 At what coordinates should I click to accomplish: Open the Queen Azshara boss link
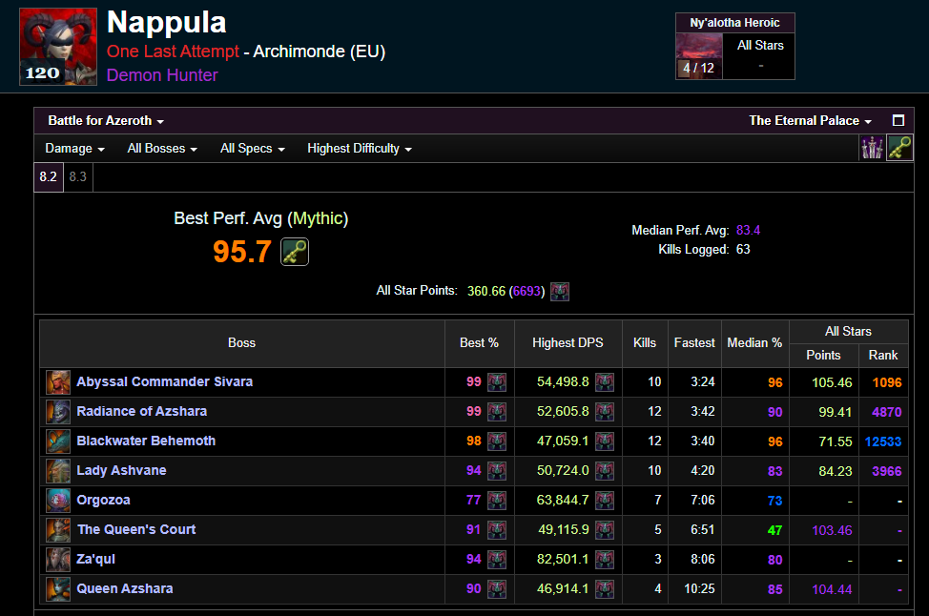[124, 589]
